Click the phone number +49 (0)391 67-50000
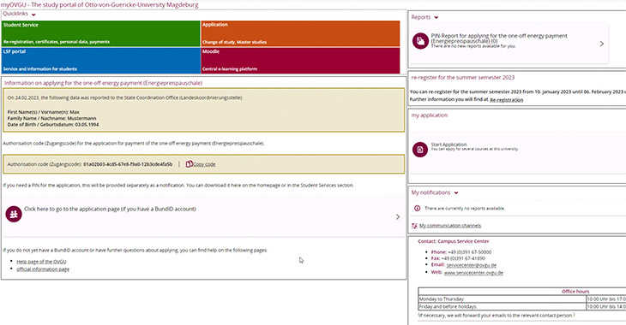The height and width of the screenshot is (325, 626). 470,252
